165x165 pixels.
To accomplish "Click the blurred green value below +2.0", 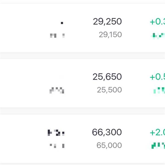I will click(158, 145).
